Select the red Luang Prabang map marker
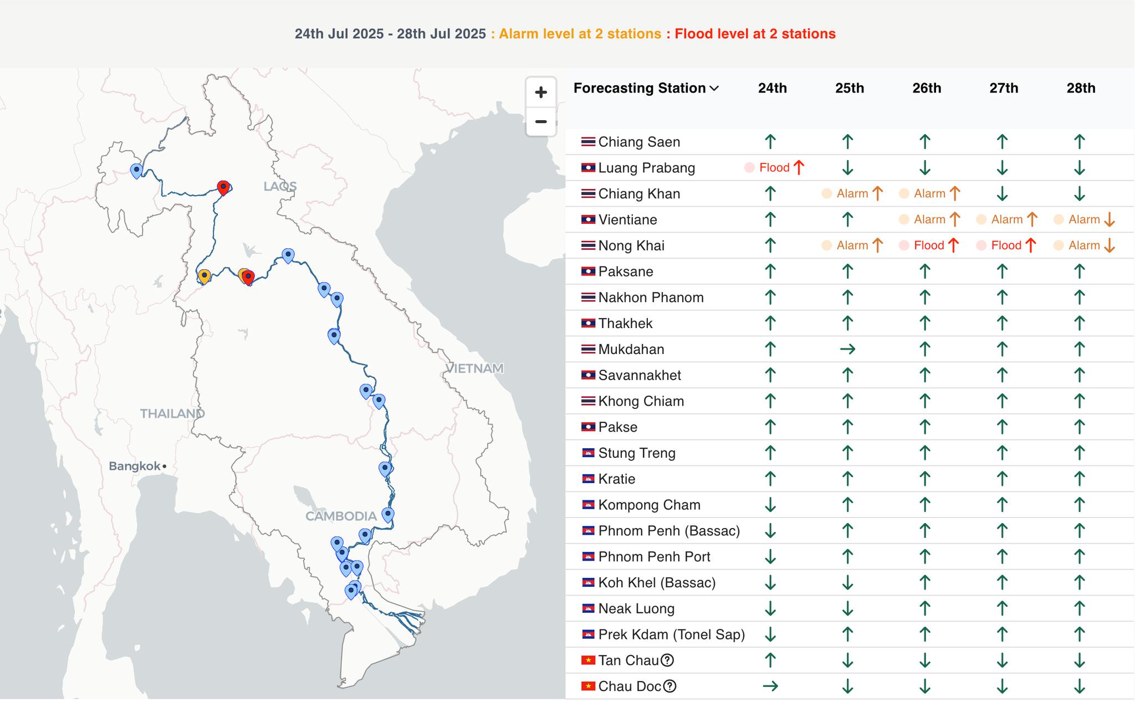 tap(223, 187)
